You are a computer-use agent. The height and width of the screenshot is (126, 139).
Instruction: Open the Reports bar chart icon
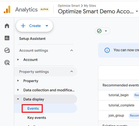pos(7,38)
